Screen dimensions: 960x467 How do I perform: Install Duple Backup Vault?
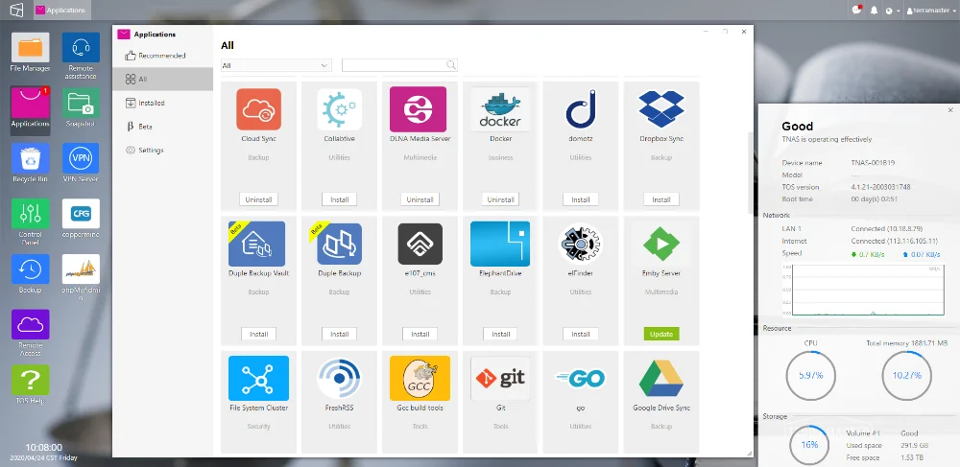pyautogui.click(x=258, y=334)
